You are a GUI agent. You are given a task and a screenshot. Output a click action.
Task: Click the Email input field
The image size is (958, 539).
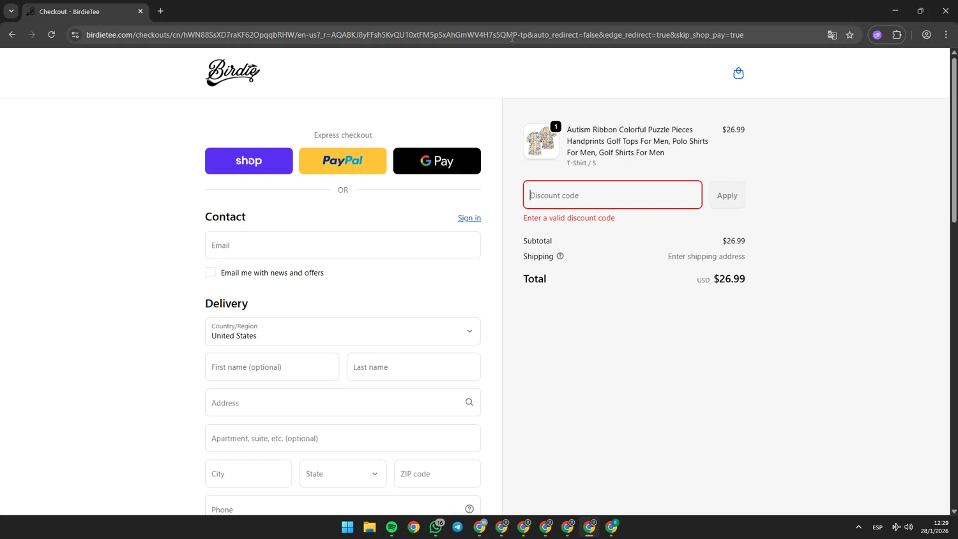pyautogui.click(x=343, y=245)
